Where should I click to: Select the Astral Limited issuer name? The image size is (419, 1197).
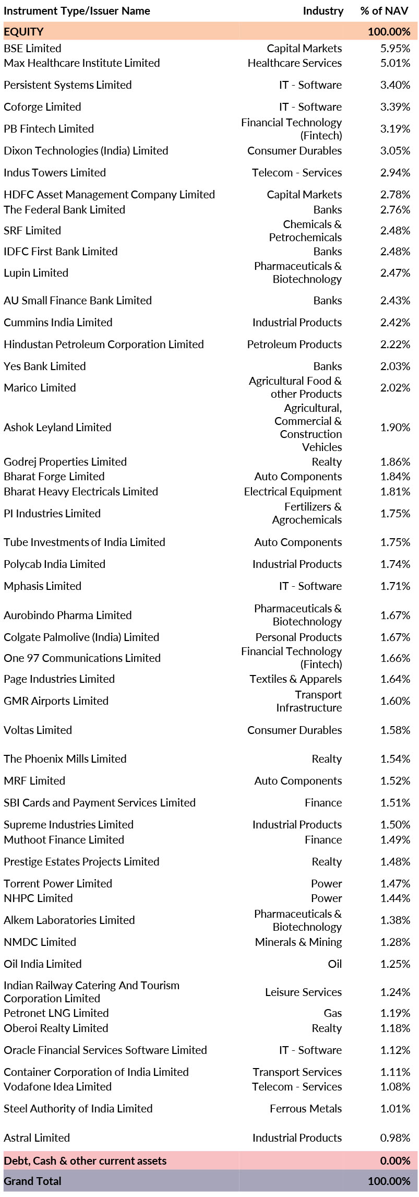[37, 1138]
